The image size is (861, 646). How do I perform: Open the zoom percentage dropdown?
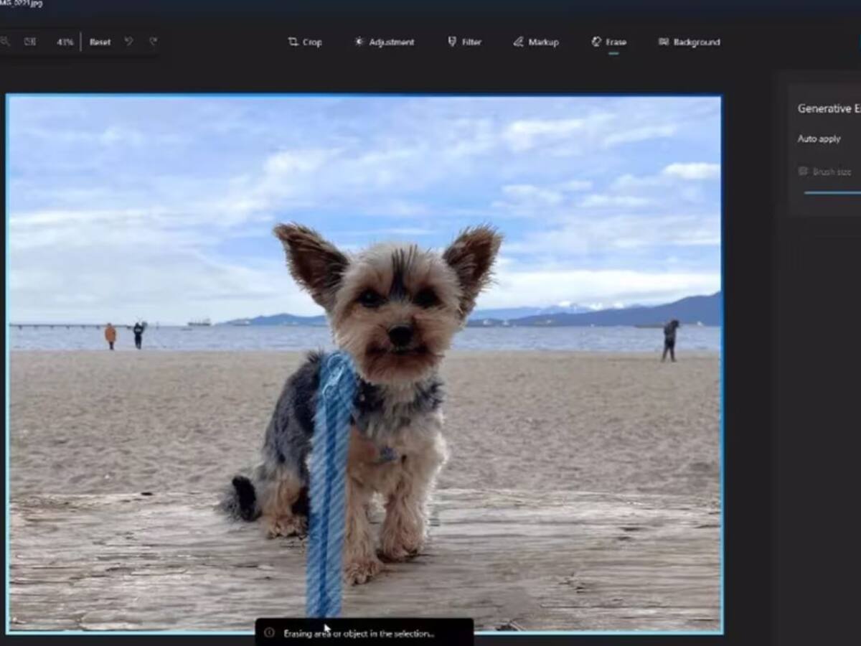[65, 42]
